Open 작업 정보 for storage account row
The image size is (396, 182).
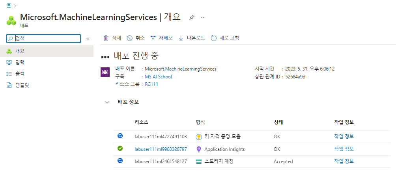tap(344, 161)
